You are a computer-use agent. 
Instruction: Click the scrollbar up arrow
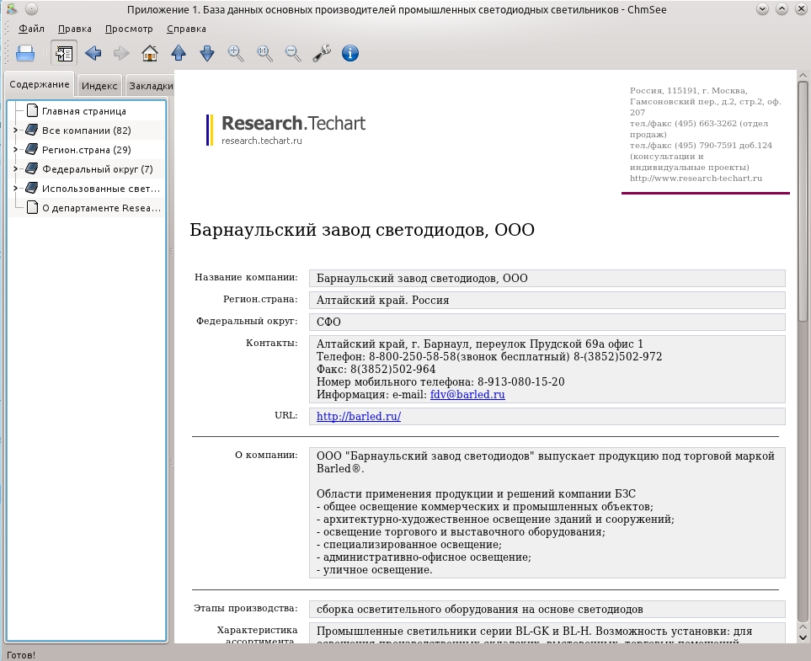[803, 76]
